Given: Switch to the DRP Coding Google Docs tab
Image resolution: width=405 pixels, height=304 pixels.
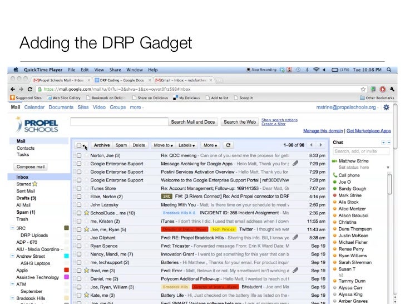Looking at the screenshot, I should pyautogui.click(x=122, y=80).
